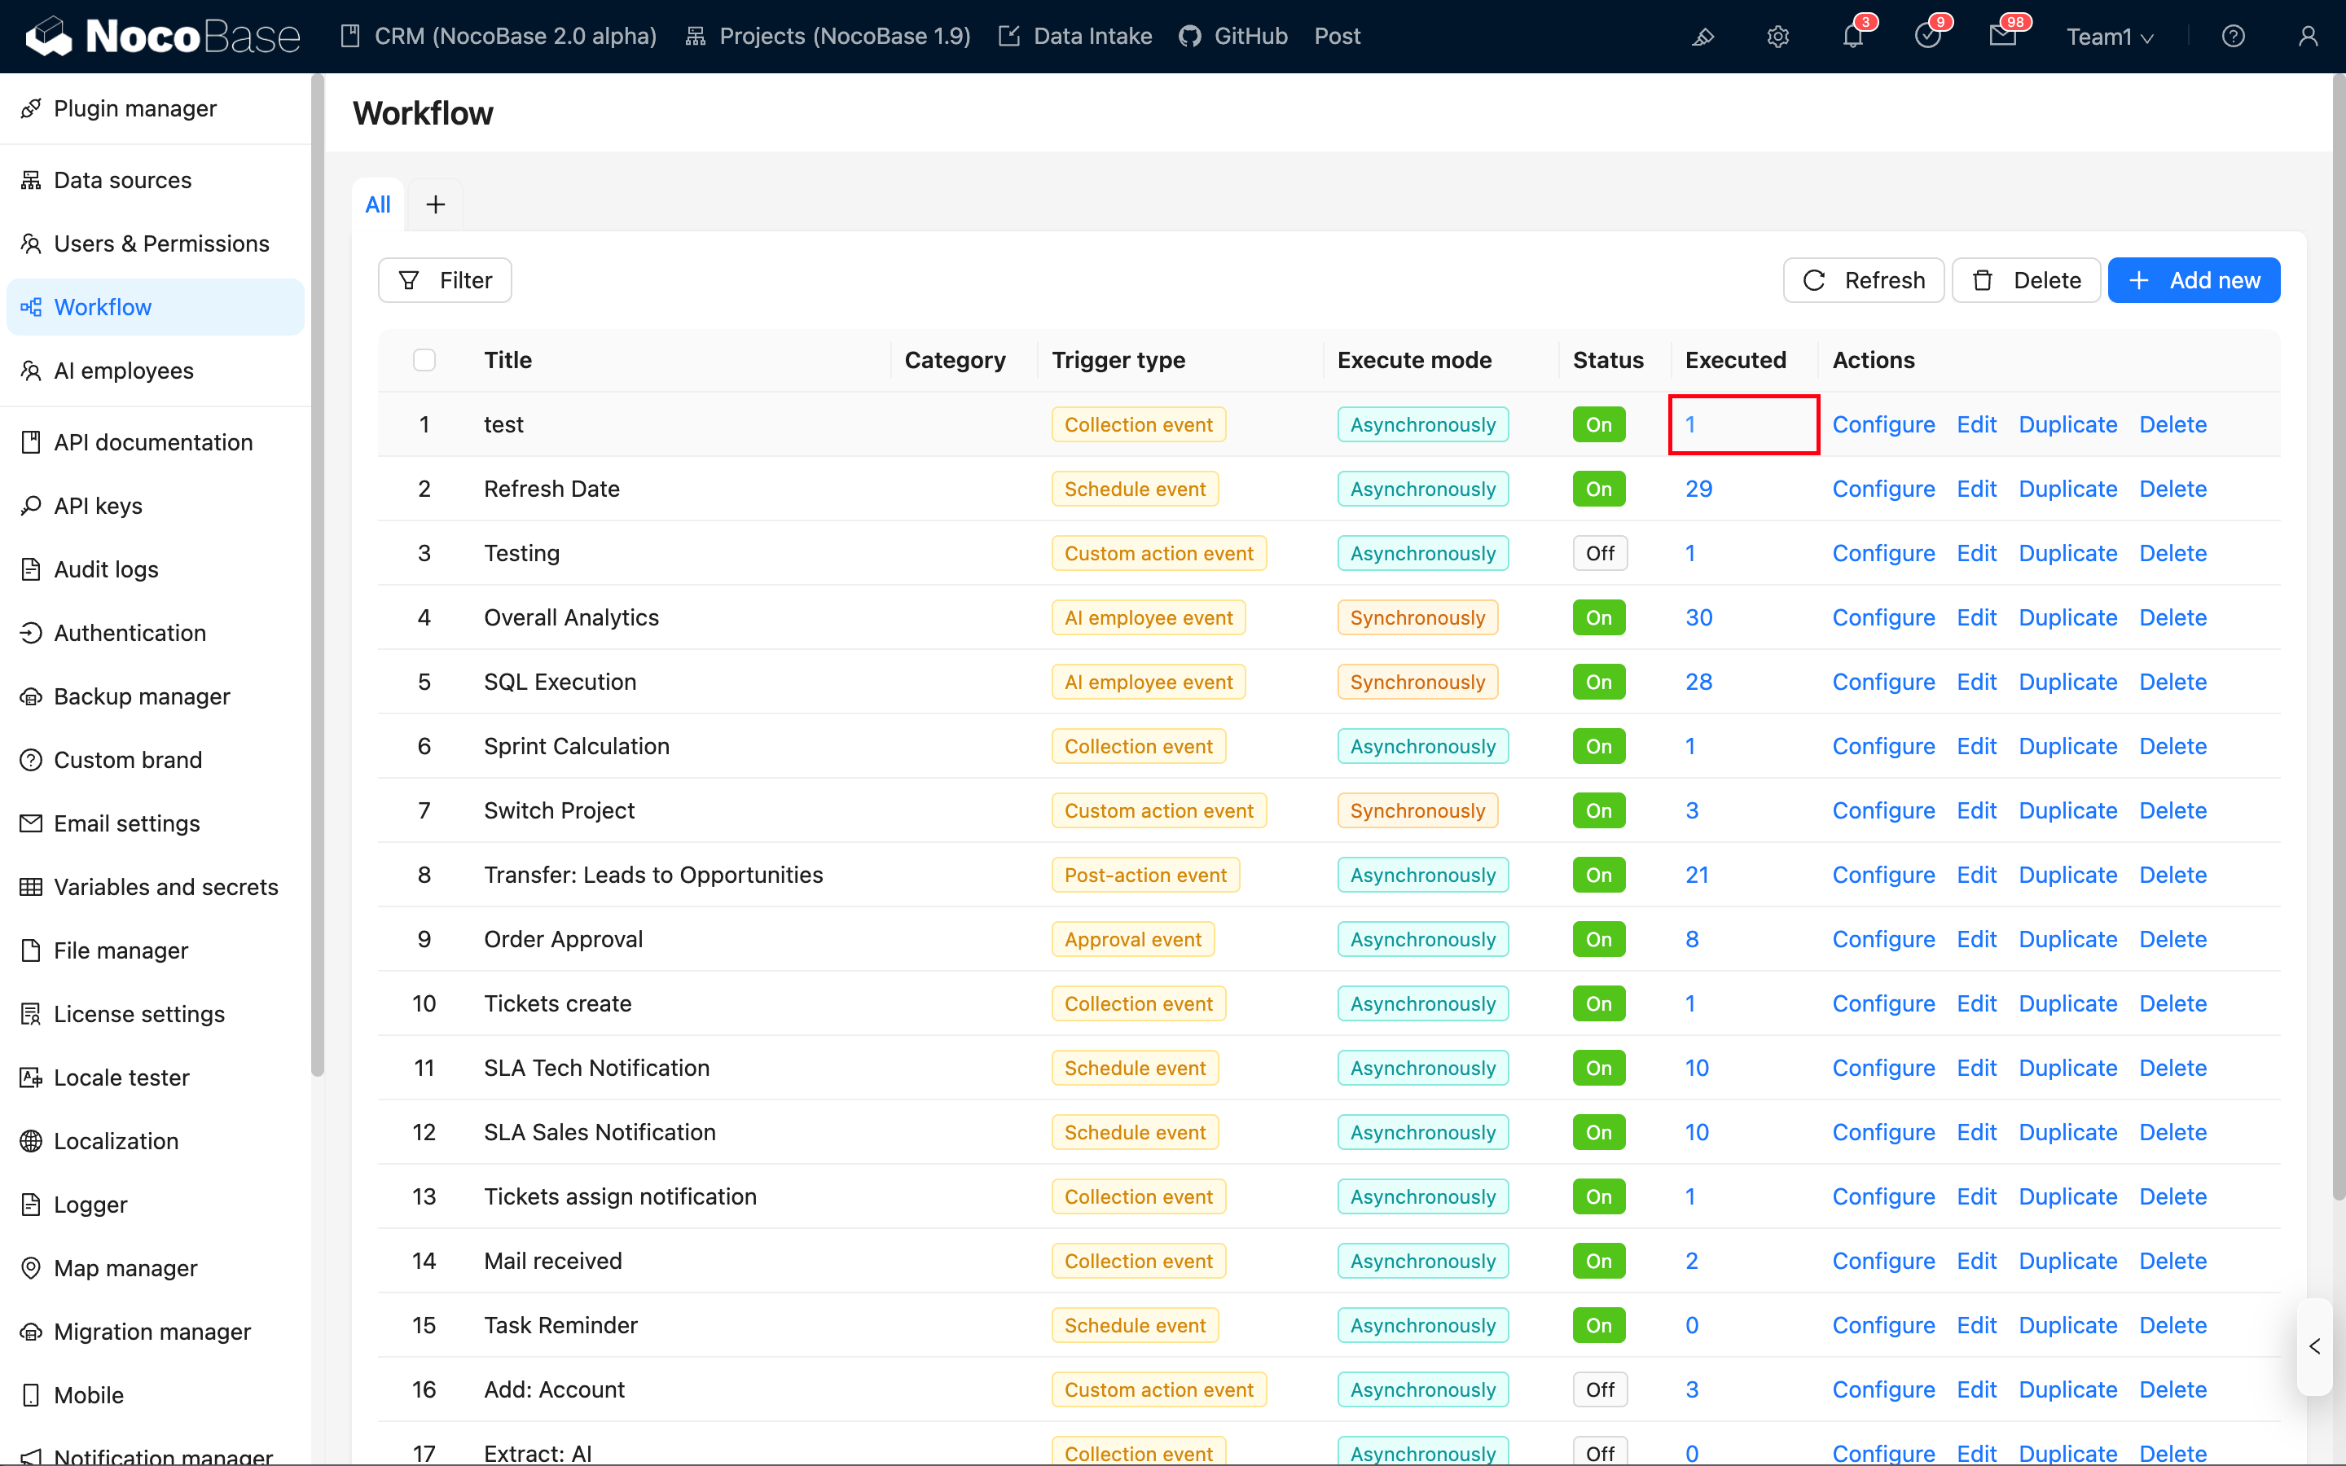Open notifications bell with 3 alerts
Screen dimensions: 2346x1466
tap(1852, 37)
